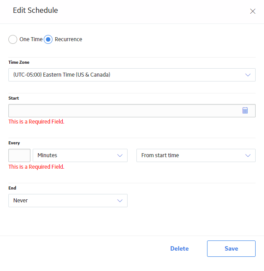Select the Recurrence radio button
The width and height of the screenshot is (264, 271).
(48, 39)
